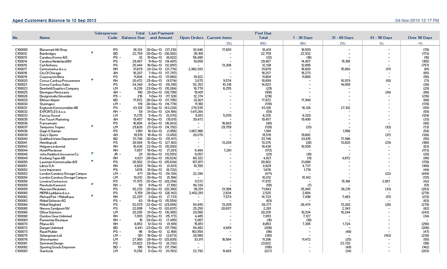447x269 pixels.
Task: Click the 'Outdoor Gear Unlimited' name cell
Action: [56, 217]
